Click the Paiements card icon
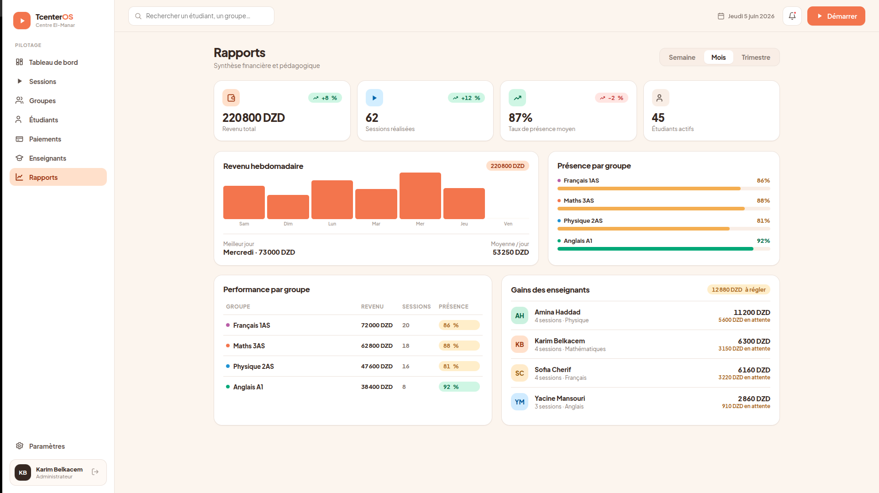 point(19,139)
